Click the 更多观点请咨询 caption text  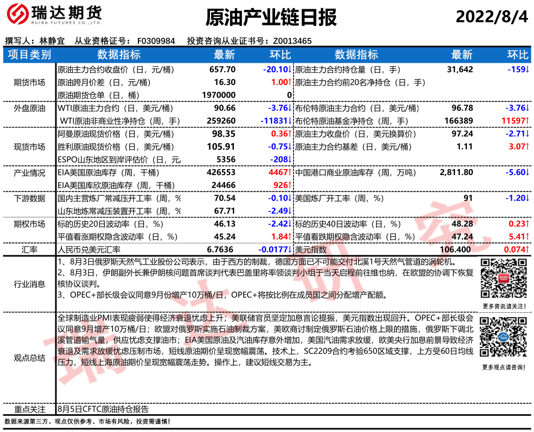click(503, 367)
